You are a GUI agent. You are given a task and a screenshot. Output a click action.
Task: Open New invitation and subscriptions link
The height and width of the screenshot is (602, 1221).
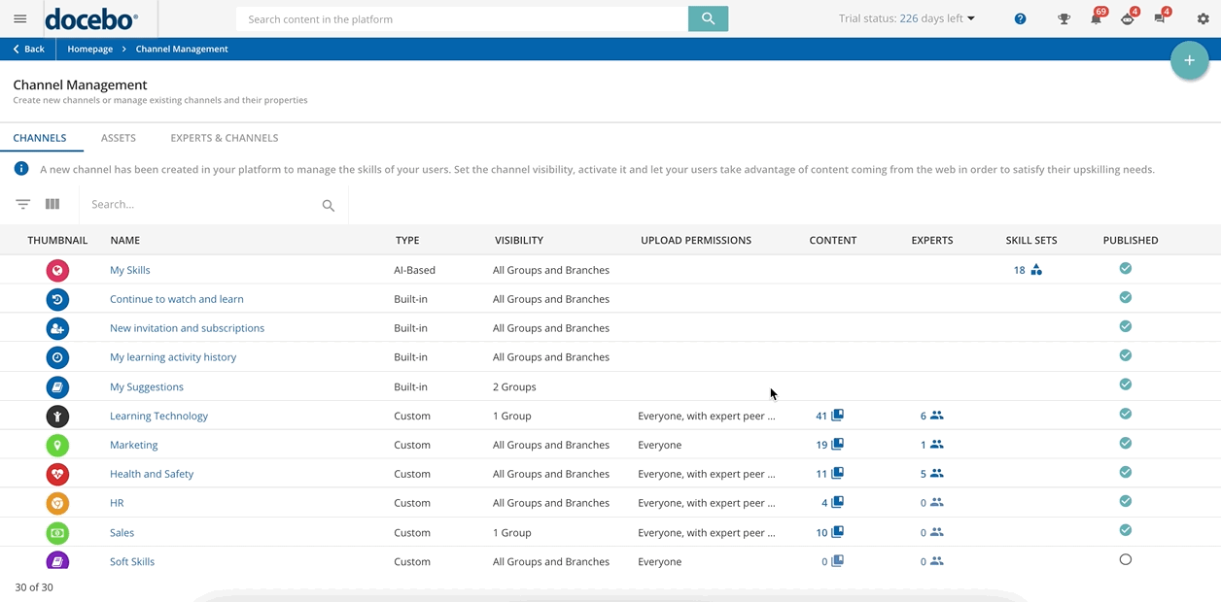pyautogui.click(x=187, y=328)
